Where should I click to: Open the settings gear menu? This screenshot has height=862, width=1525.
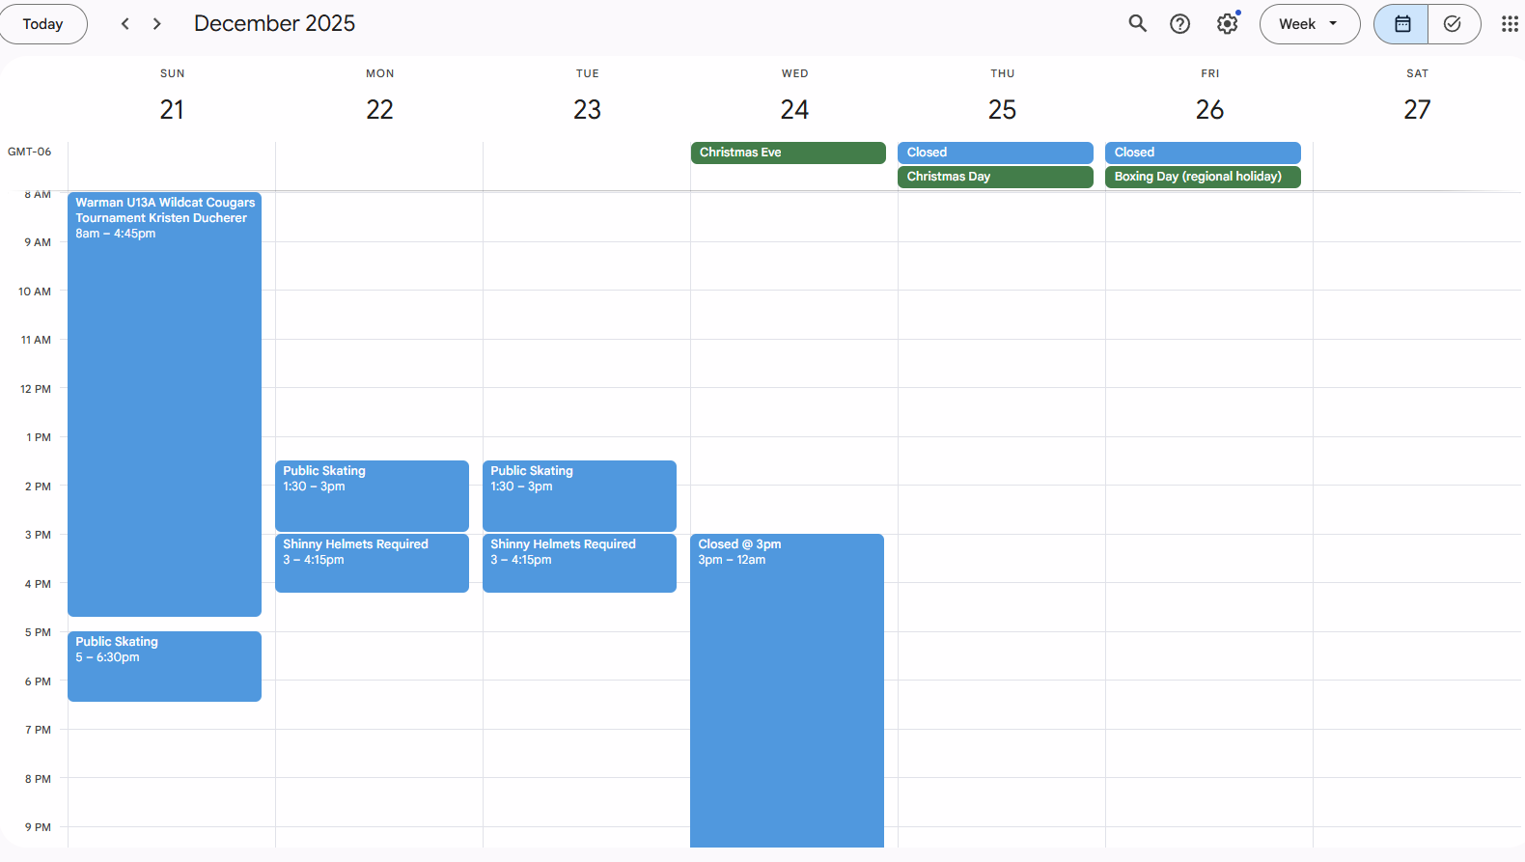1227,24
